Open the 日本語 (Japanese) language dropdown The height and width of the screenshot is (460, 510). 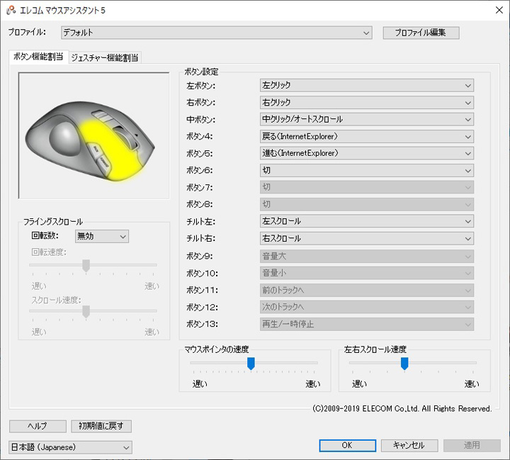coord(70,447)
